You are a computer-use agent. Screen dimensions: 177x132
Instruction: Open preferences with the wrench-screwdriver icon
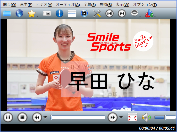[97, 13]
